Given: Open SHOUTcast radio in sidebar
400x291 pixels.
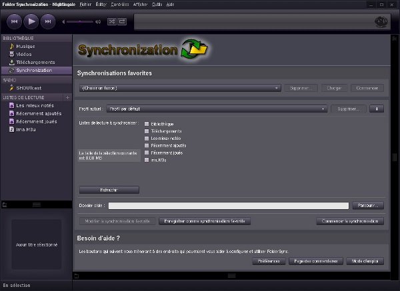Looking at the screenshot, I should 30,88.
